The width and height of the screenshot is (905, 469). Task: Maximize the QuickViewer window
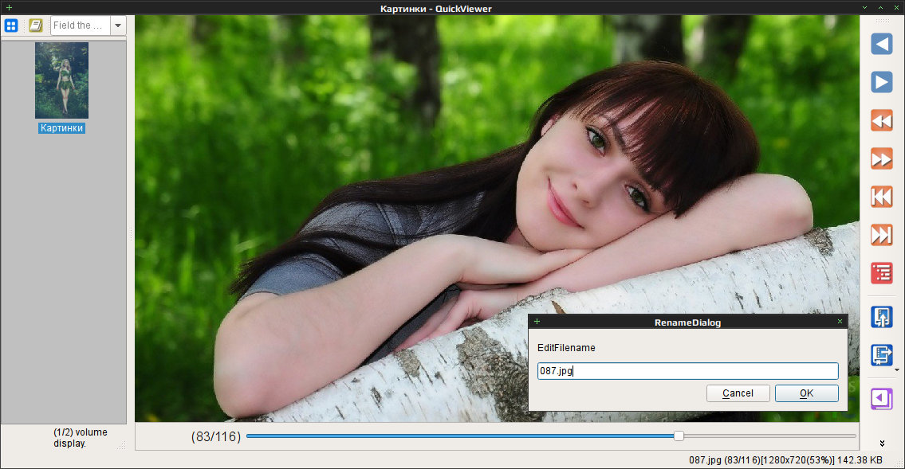click(x=881, y=7)
